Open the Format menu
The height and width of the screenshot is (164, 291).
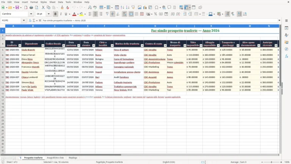[34, 2]
